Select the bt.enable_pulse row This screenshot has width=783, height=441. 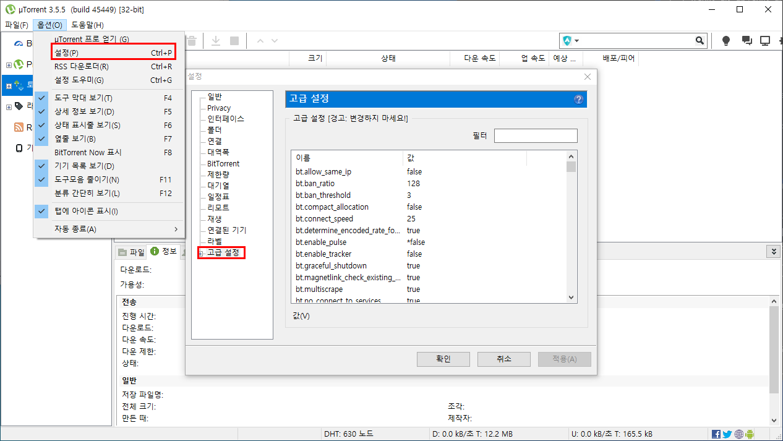pos(429,242)
